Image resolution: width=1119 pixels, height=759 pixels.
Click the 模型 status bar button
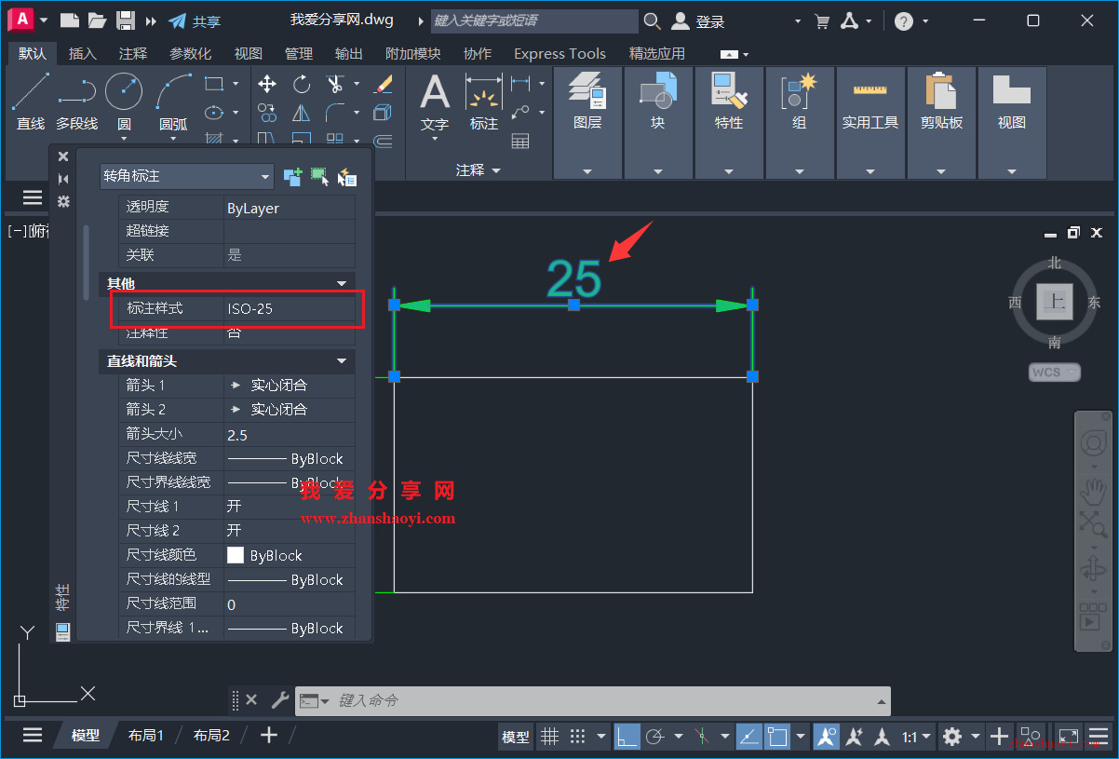pyautogui.click(x=516, y=737)
